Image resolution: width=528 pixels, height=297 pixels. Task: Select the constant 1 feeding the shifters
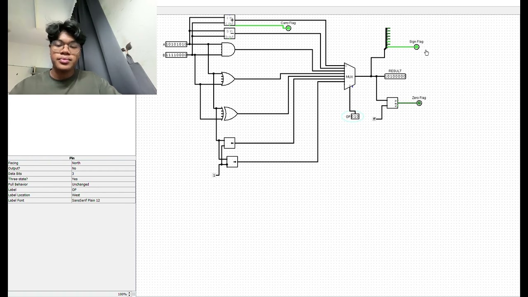tap(214, 175)
